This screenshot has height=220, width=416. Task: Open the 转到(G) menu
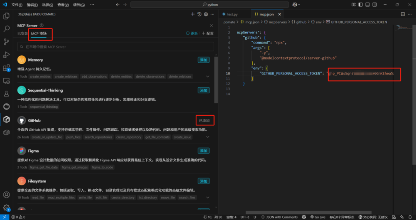[x=79, y=5]
